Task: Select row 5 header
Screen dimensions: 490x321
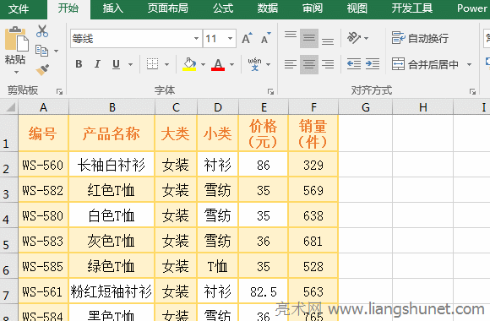Action: coord(8,241)
